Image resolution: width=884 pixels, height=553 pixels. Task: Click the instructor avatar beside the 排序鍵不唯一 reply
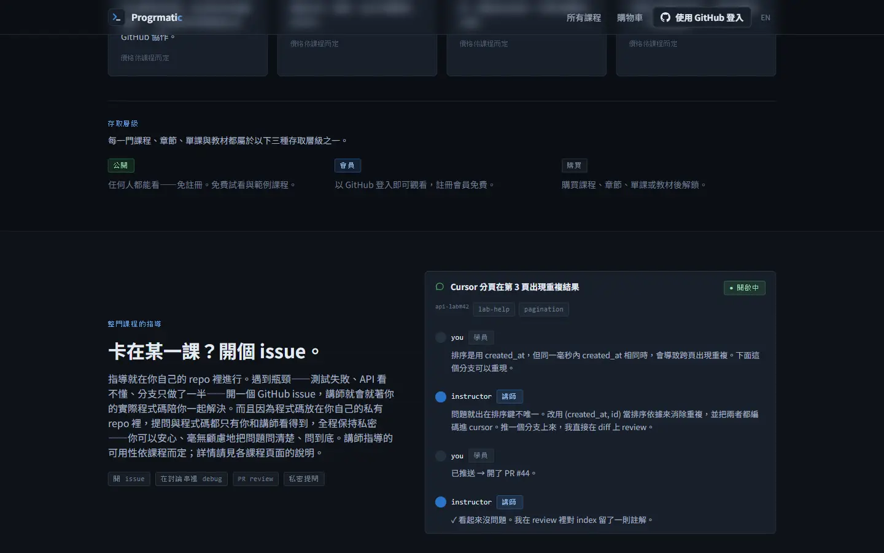441,397
